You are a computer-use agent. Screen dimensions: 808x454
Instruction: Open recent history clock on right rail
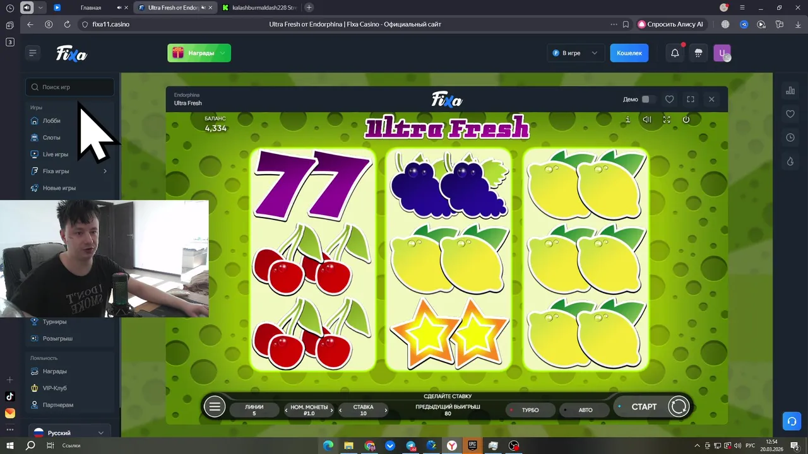[790, 137]
